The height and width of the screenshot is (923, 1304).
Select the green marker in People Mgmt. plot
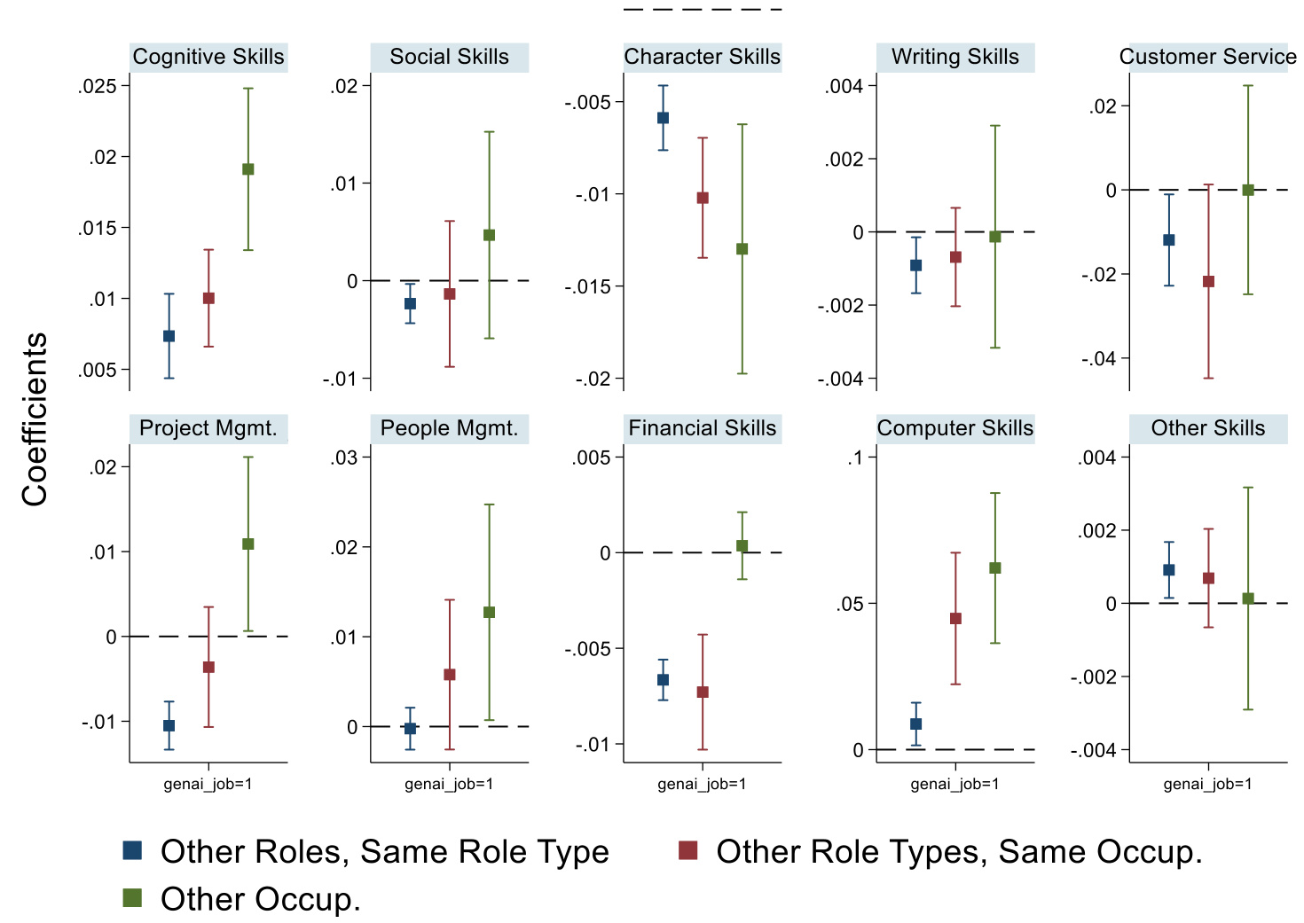[489, 613]
